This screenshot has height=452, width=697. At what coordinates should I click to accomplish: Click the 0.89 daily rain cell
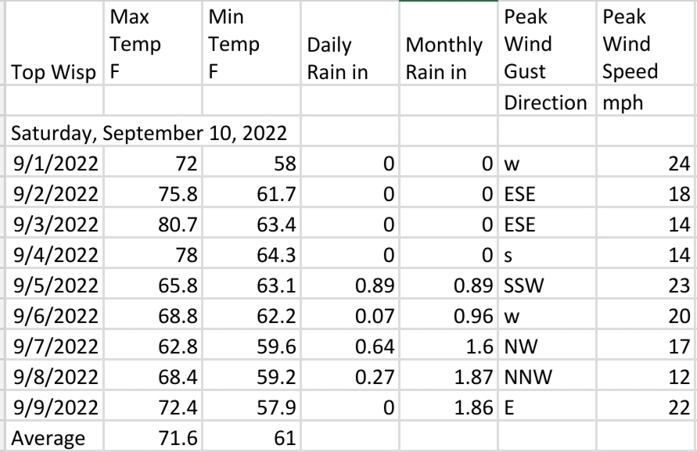(350, 285)
